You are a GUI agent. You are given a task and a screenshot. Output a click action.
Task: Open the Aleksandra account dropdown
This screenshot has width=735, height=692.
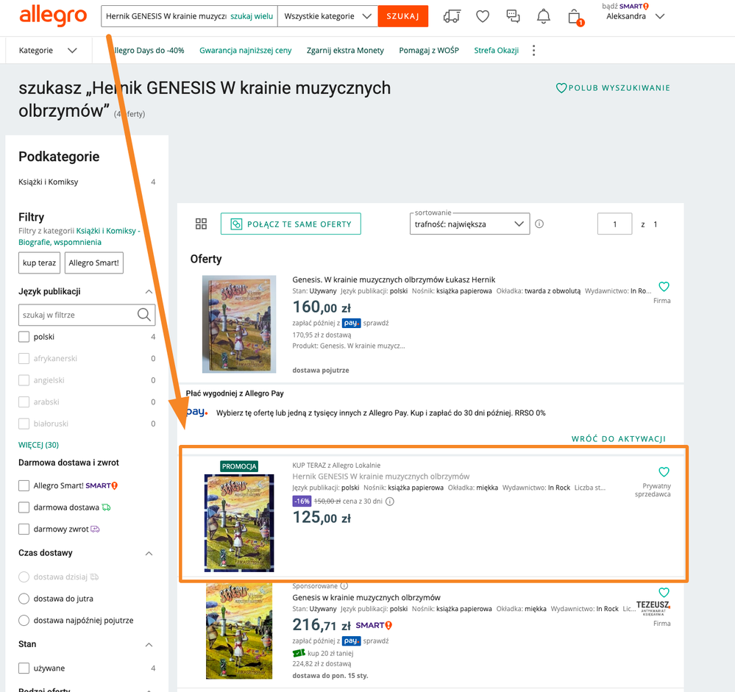[x=635, y=16]
